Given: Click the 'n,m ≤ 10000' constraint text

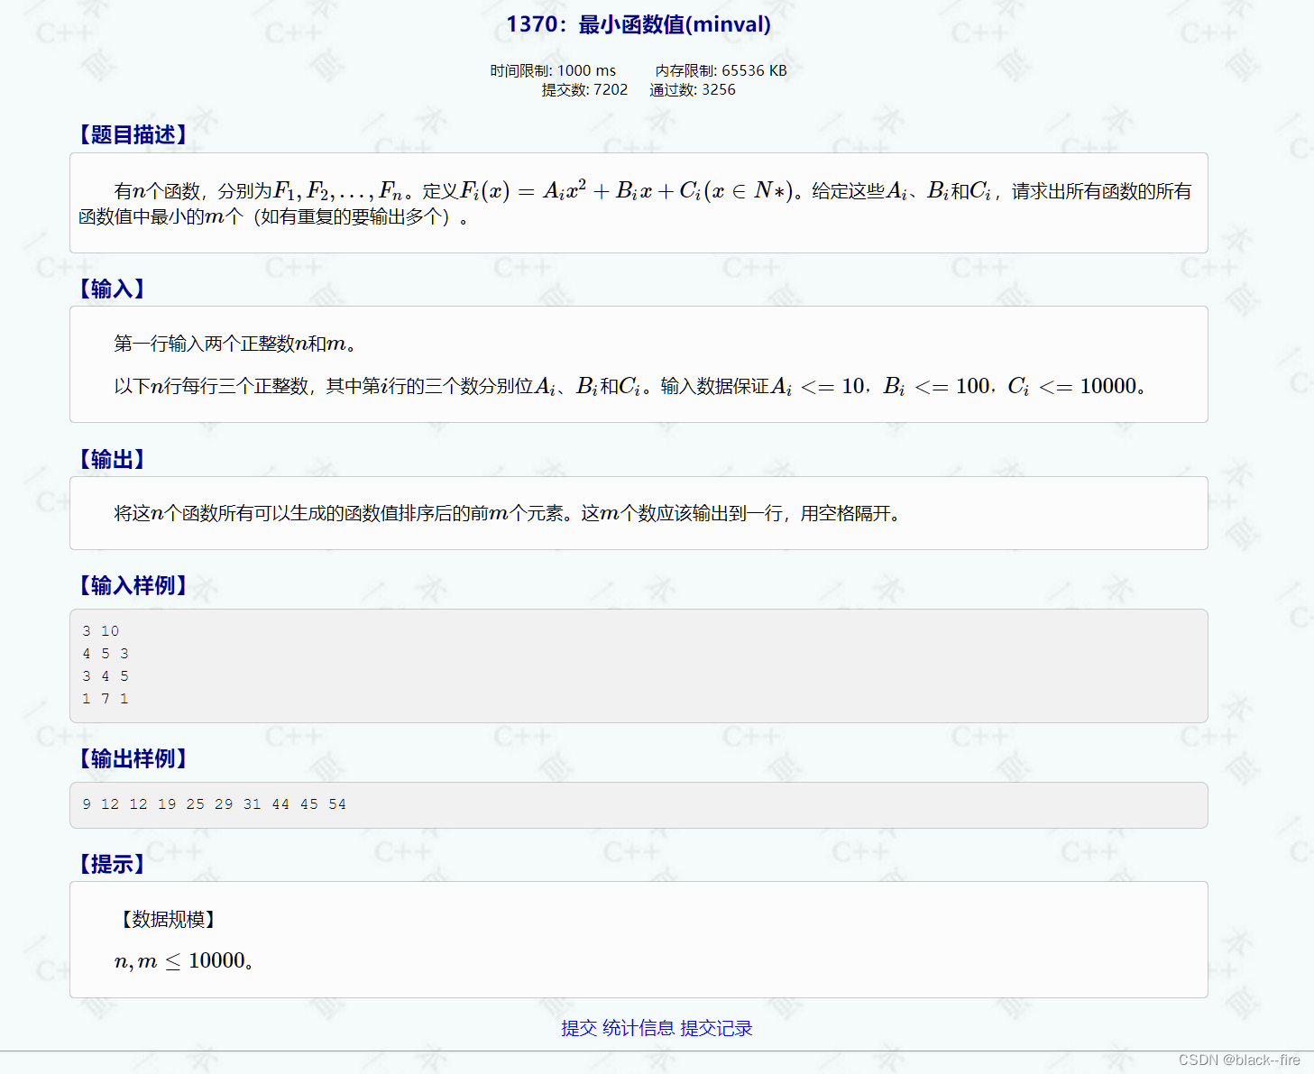Looking at the screenshot, I should coord(185,961).
